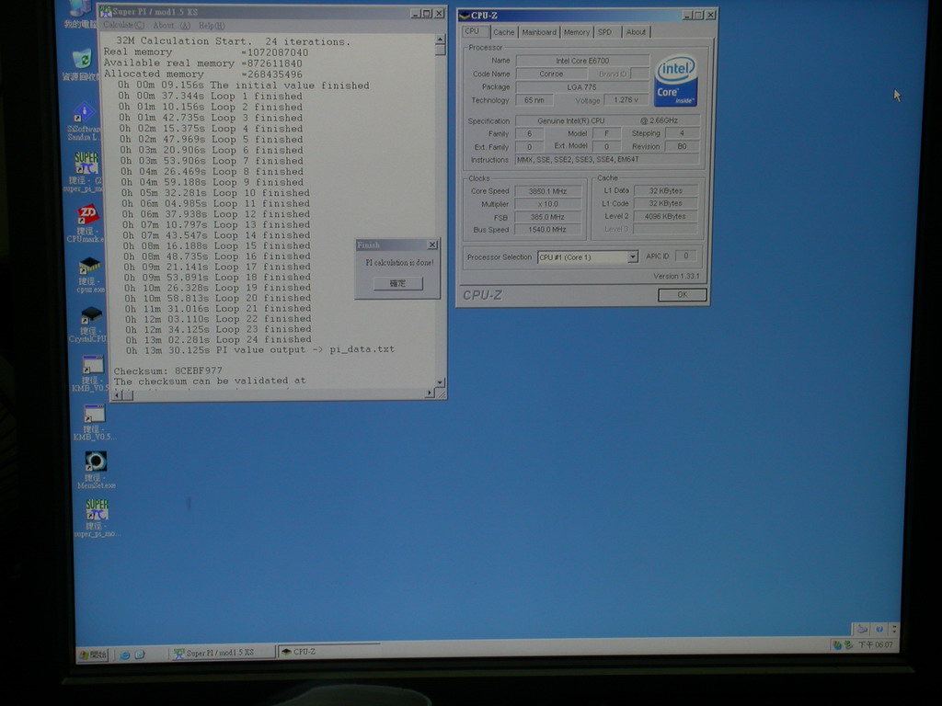Open the upper super_pi_mod shortcut icon
This screenshot has width=942, height=706.
tap(86, 172)
